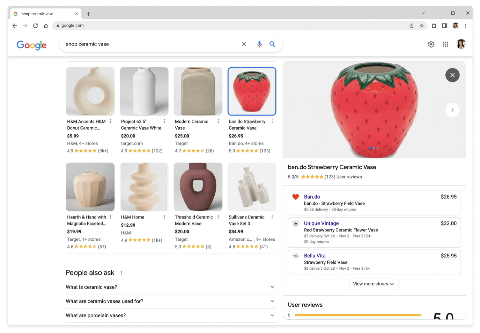Start voice search with microphone
This screenshot has width=480, height=333.
[x=260, y=44]
